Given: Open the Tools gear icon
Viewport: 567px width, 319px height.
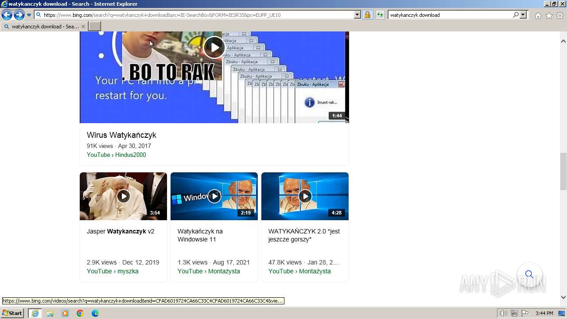Looking at the screenshot, I should click(x=560, y=16).
